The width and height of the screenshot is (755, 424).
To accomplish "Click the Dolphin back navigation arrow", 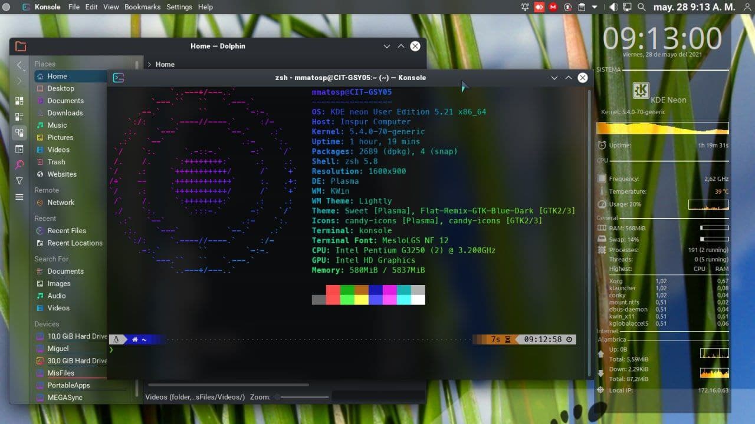I will (19, 65).
